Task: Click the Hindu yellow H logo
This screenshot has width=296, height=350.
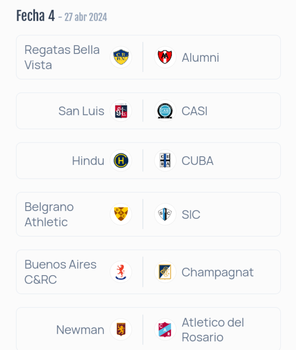Action: point(121,161)
